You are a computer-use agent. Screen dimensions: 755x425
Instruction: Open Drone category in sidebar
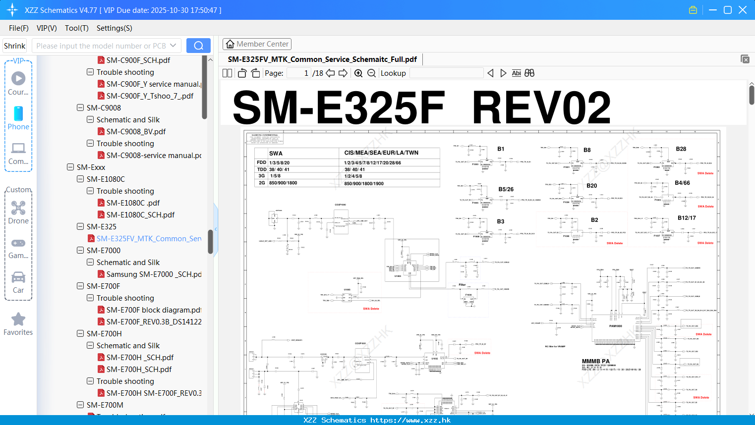point(18,212)
